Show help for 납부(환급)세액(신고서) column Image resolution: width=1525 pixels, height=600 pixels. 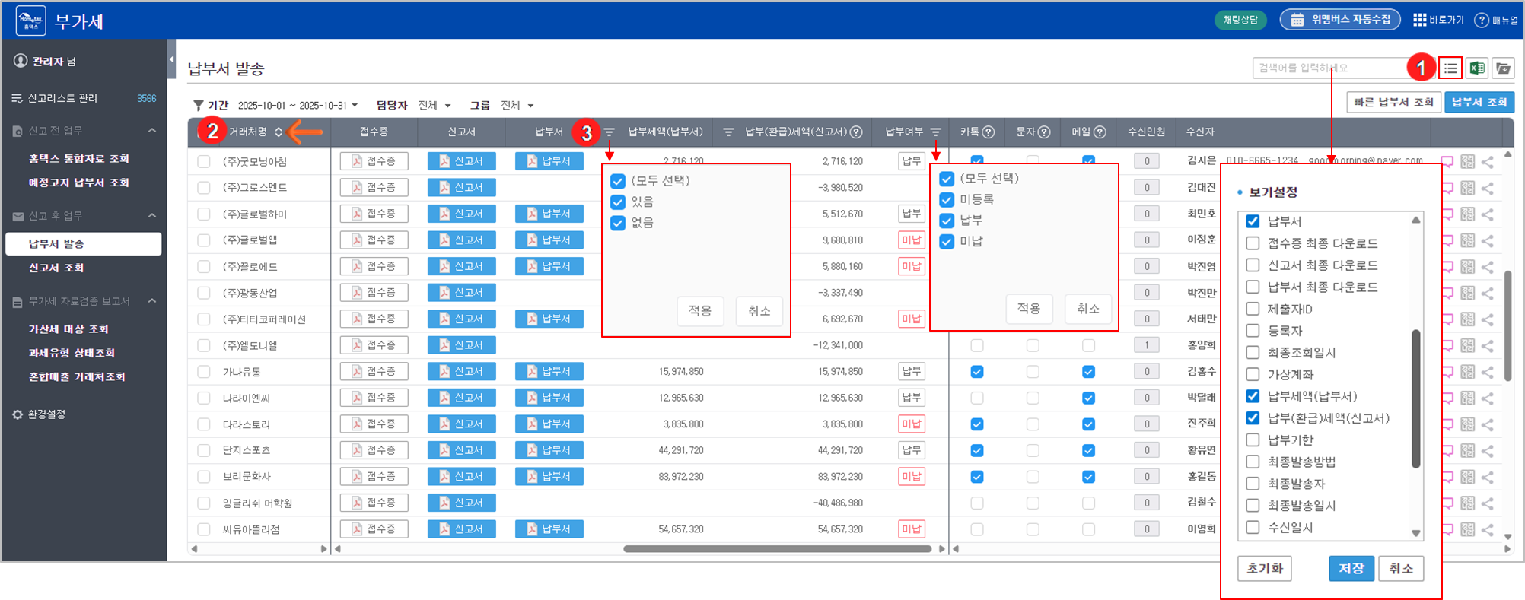click(x=856, y=132)
